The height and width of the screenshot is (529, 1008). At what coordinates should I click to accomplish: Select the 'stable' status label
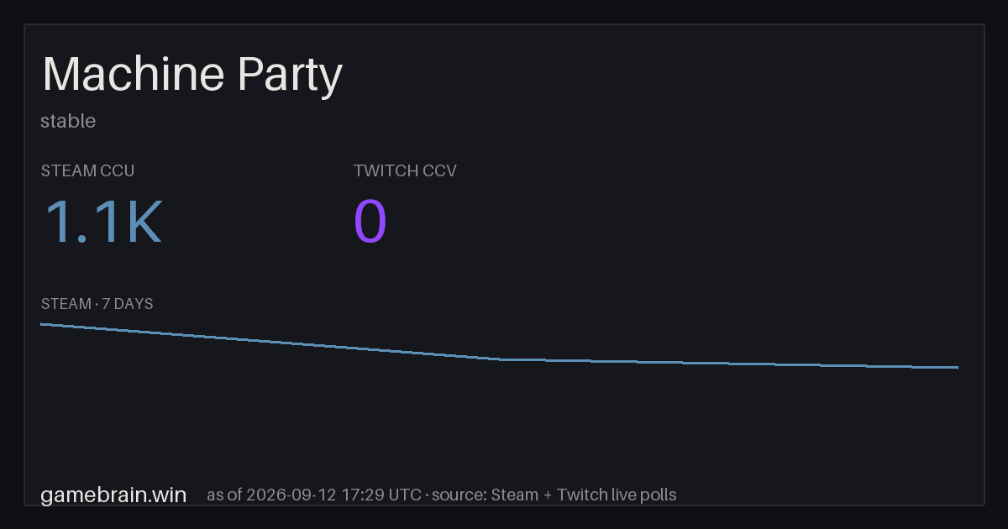[68, 121]
